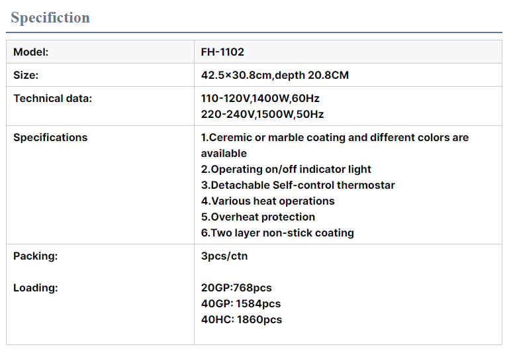Select the 20GP:768pcs line
The height and width of the screenshot is (359, 509).
(x=236, y=288)
